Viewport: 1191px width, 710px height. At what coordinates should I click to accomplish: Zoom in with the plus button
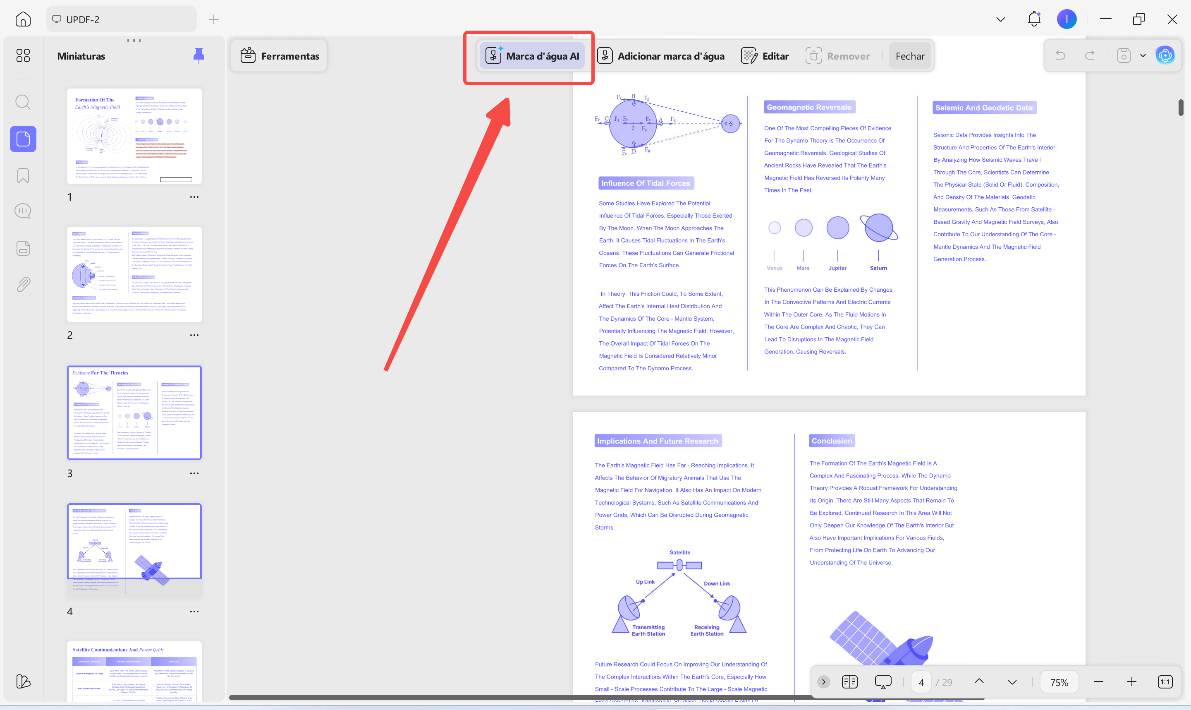point(1131,682)
